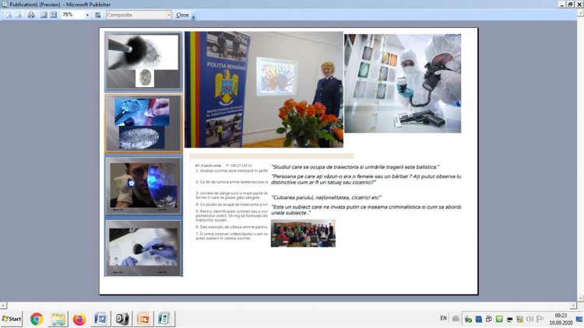The image size is (584, 328).
Task: Expand the Composite separations dropdown
Action: (167, 15)
